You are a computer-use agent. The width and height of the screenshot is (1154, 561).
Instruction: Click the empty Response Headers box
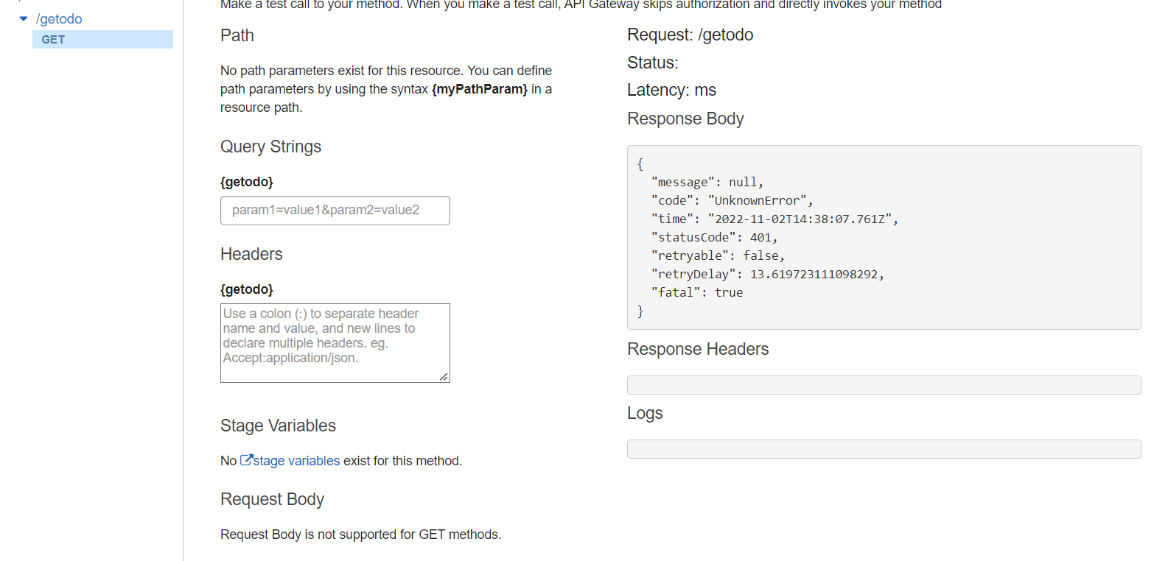tap(883, 385)
